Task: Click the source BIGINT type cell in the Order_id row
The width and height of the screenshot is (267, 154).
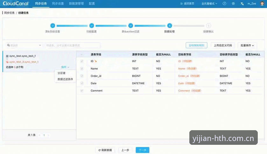Action: click(136, 76)
